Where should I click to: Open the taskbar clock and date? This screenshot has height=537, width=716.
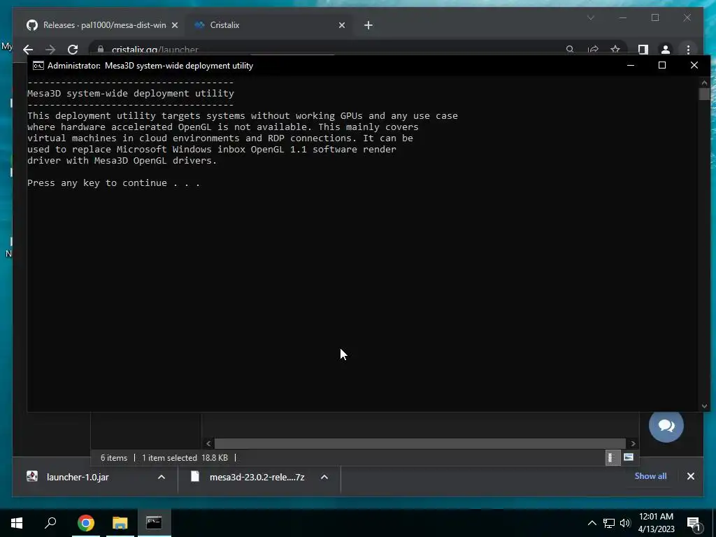tap(656, 523)
